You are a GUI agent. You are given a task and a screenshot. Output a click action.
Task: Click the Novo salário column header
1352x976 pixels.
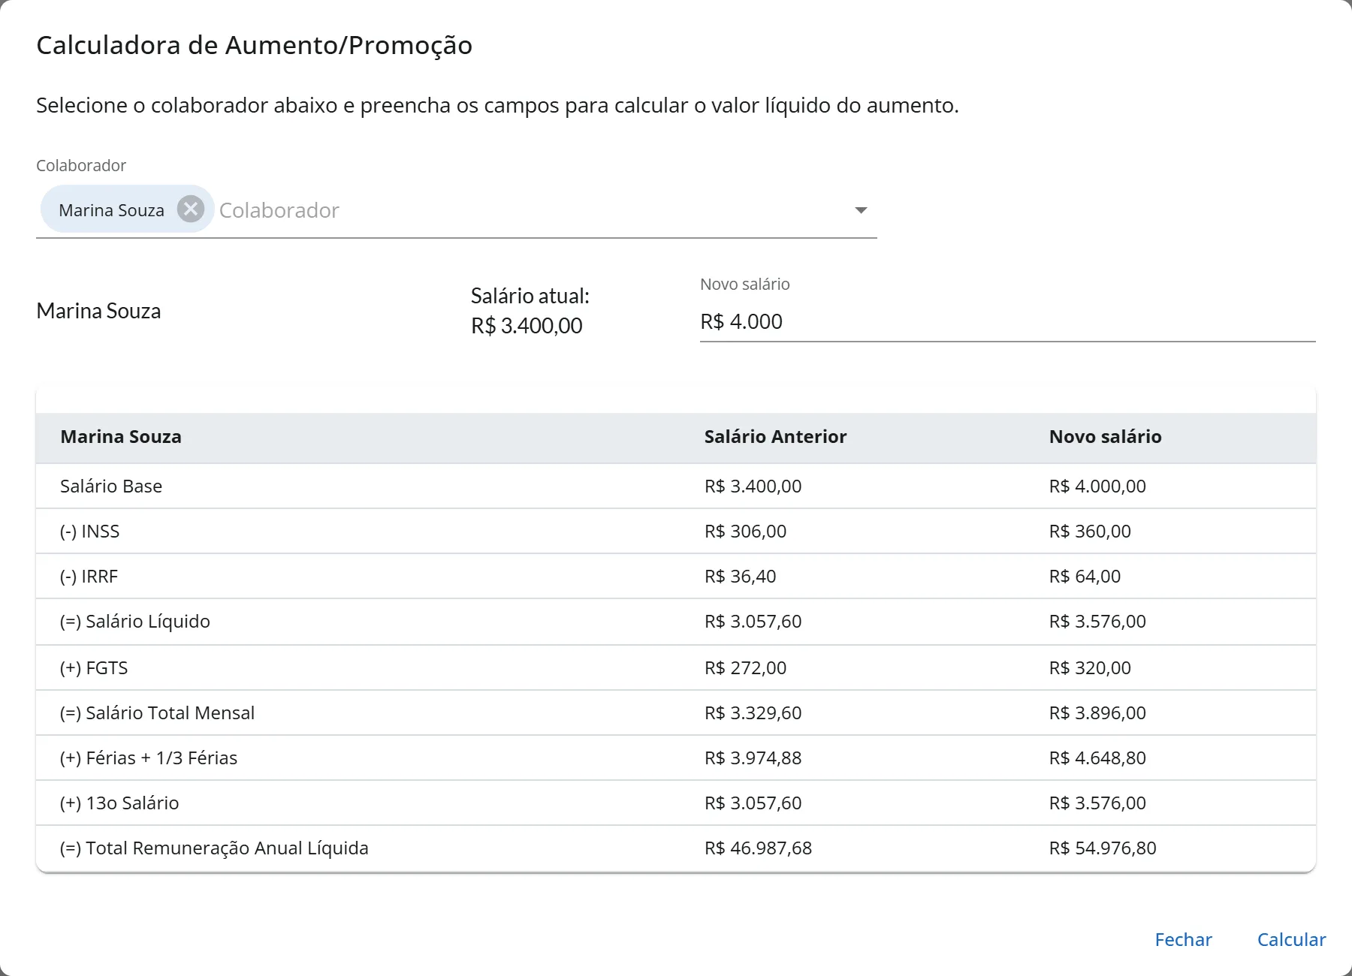[1105, 436]
